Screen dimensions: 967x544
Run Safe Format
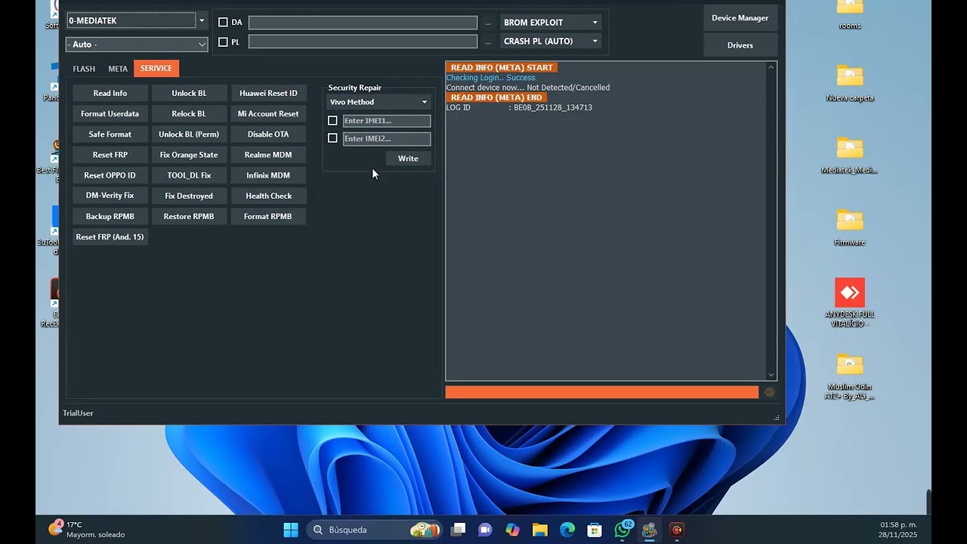coord(110,134)
